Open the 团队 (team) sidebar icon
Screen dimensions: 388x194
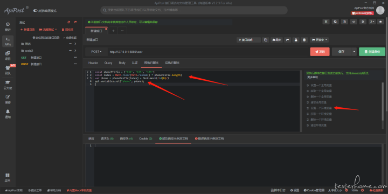(x=8, y=70)
